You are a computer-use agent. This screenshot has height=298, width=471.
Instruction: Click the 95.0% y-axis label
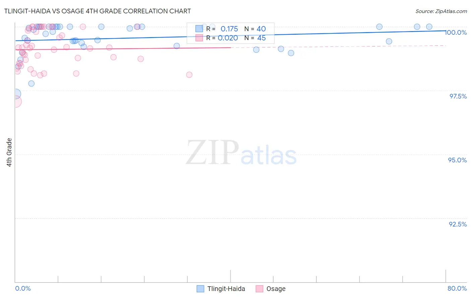click(x=458, y=160)
